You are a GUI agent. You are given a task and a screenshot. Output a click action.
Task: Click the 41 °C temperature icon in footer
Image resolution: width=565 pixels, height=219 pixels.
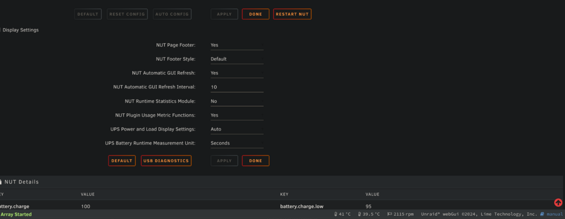[336, 214]
